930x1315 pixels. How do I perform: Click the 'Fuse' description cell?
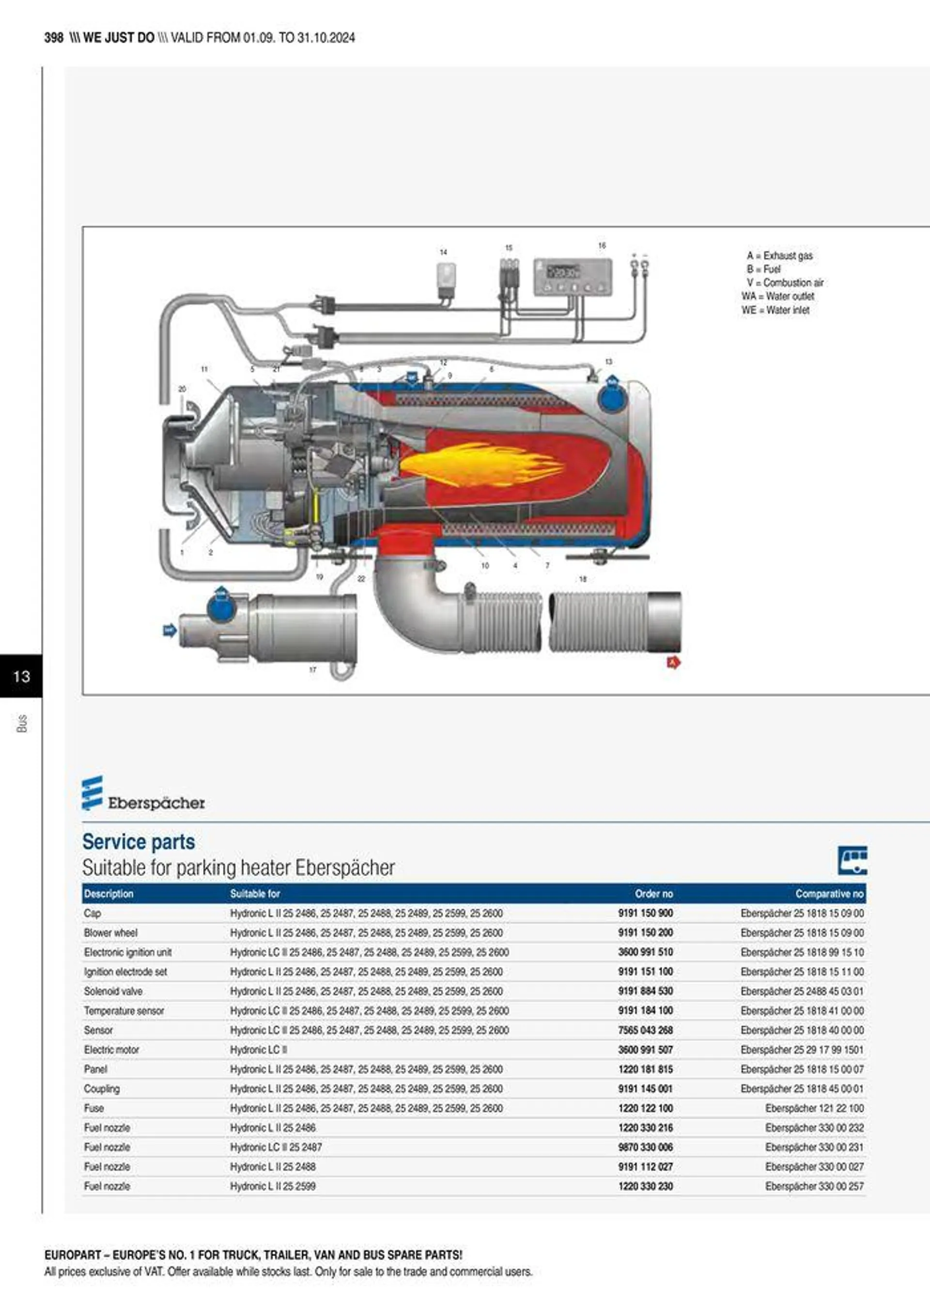click(x=93, y=1108)
